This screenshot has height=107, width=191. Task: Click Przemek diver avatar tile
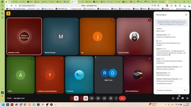79,75
